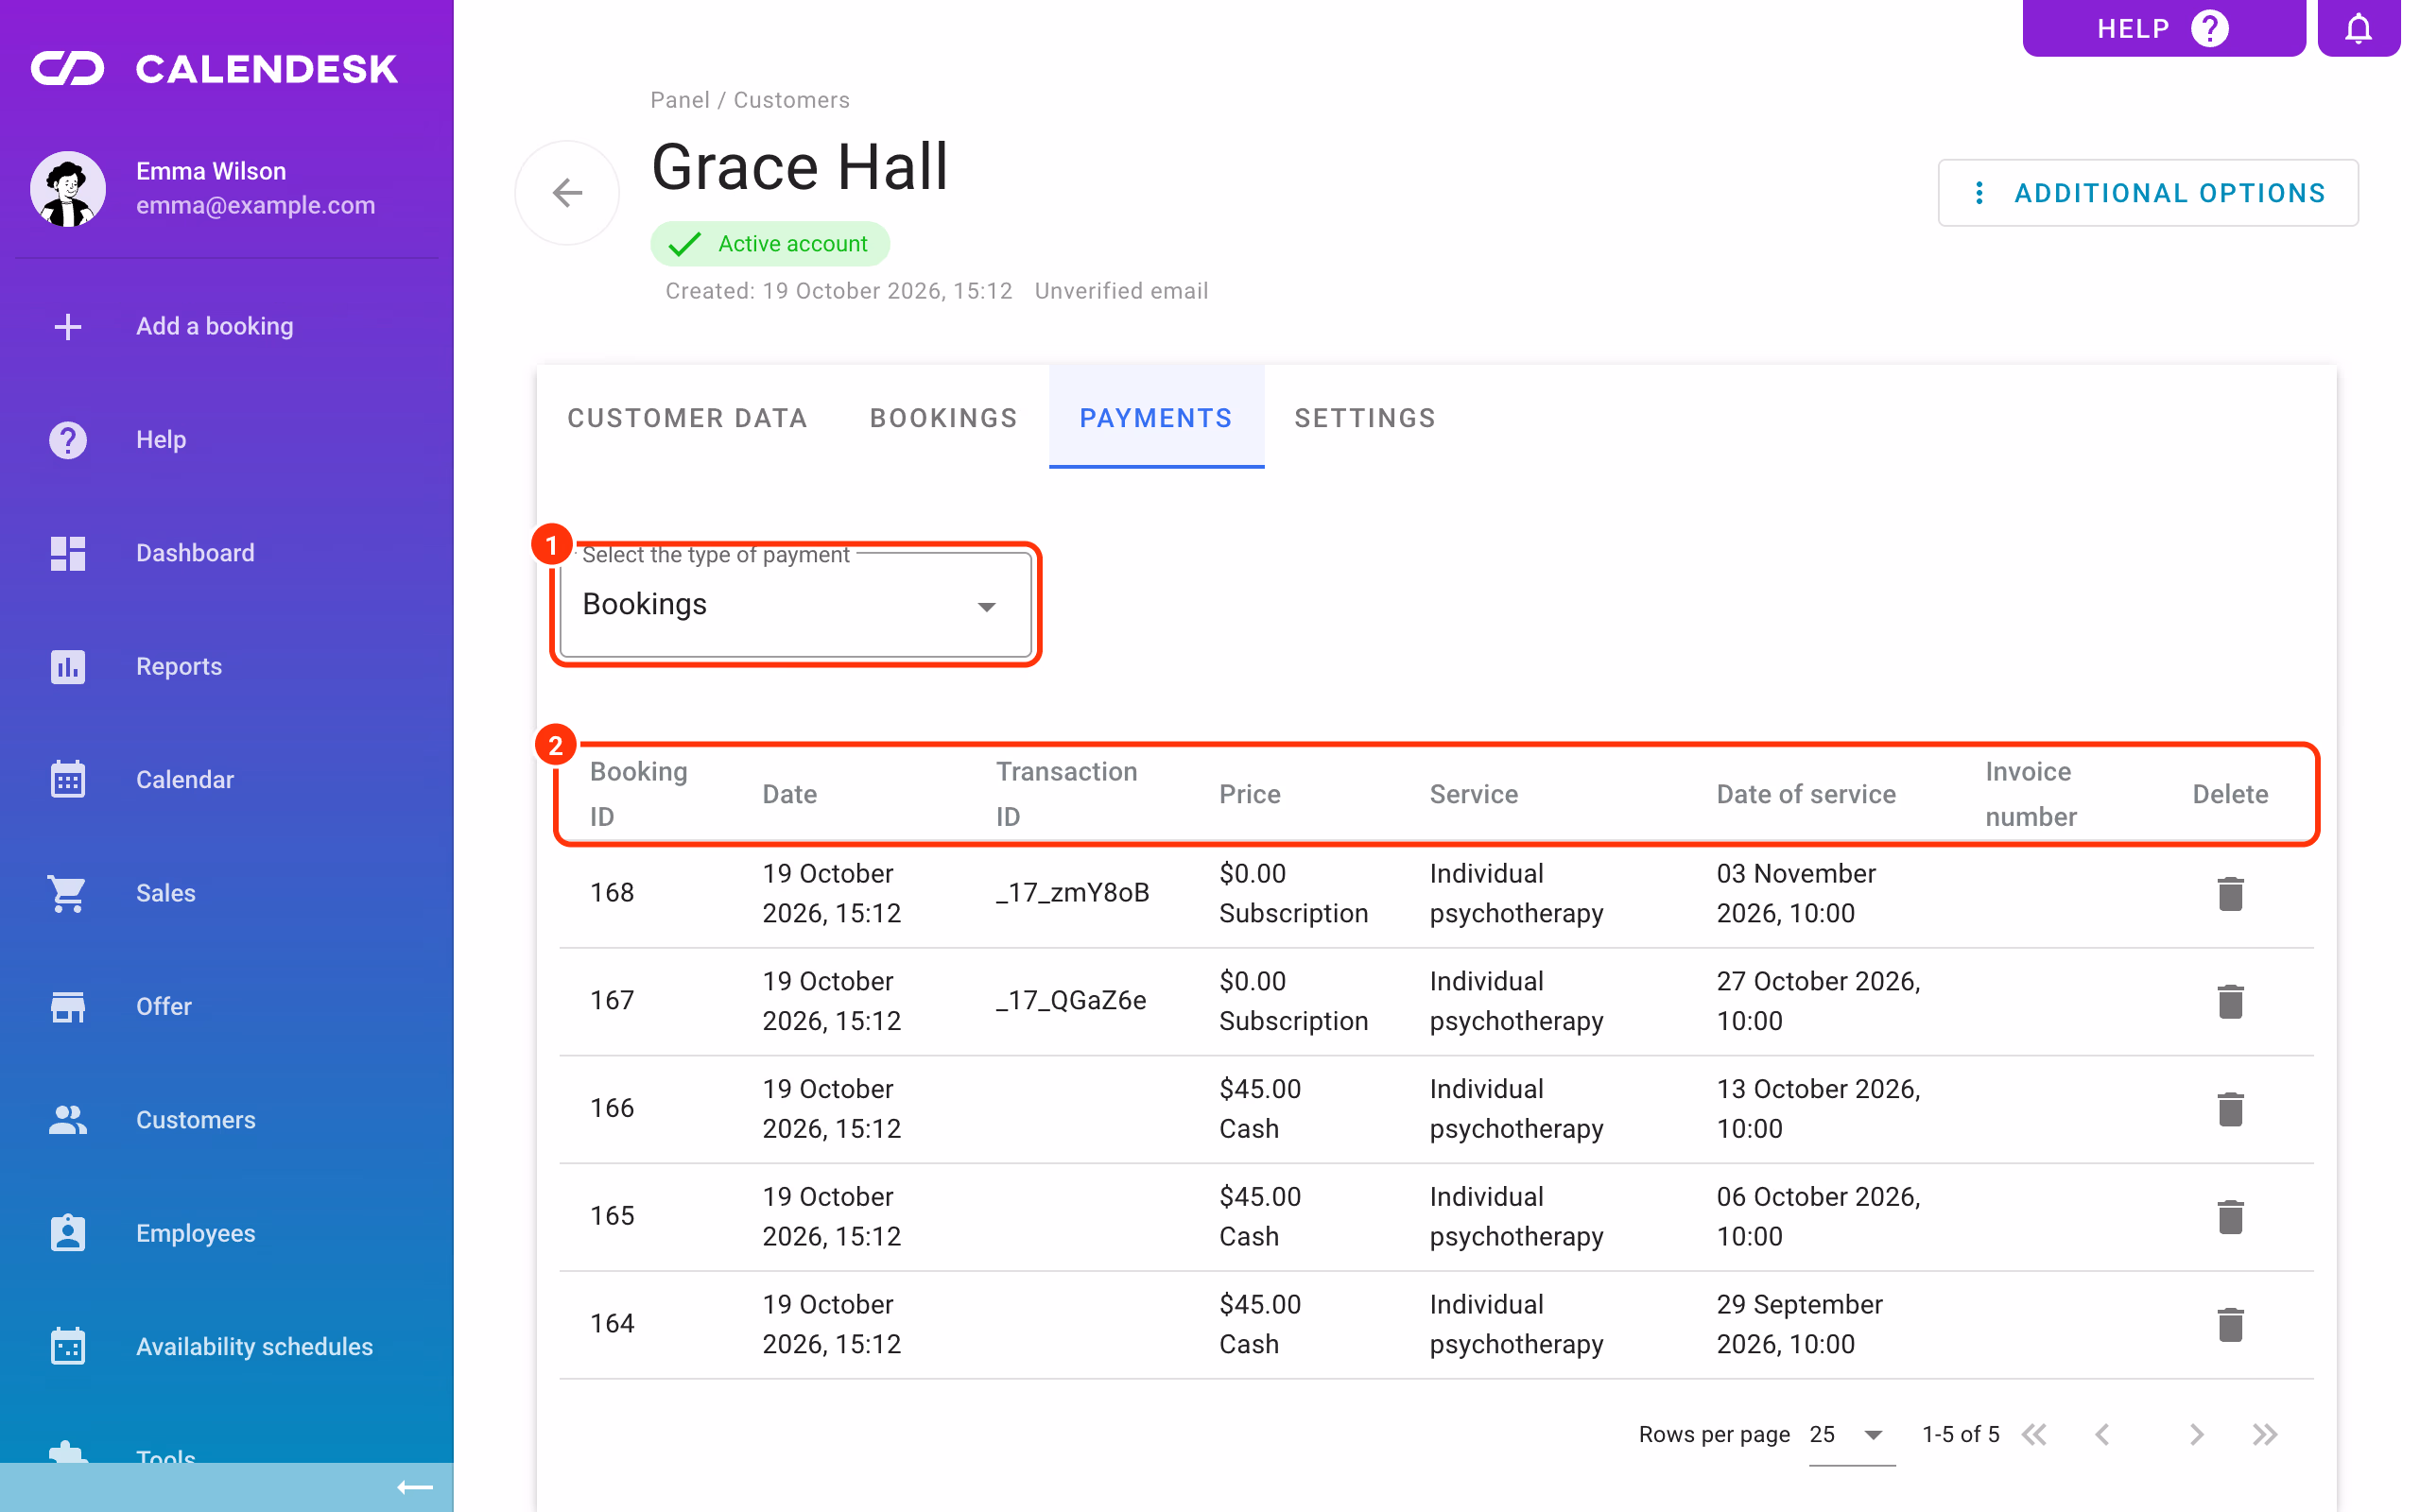The image size is (2420, 1512).
Task: Delete payment for booking 165
Action: [x=2230, y=1216]
